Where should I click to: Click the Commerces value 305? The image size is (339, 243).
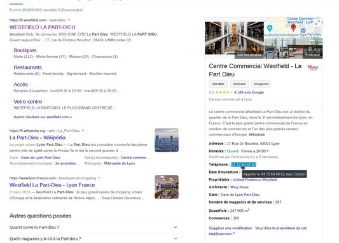coord(236,218)
